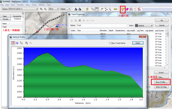Switch to the Tracks(1) tab
The width and height of the screenshot is (172, 109).
[x=17, y=19]
